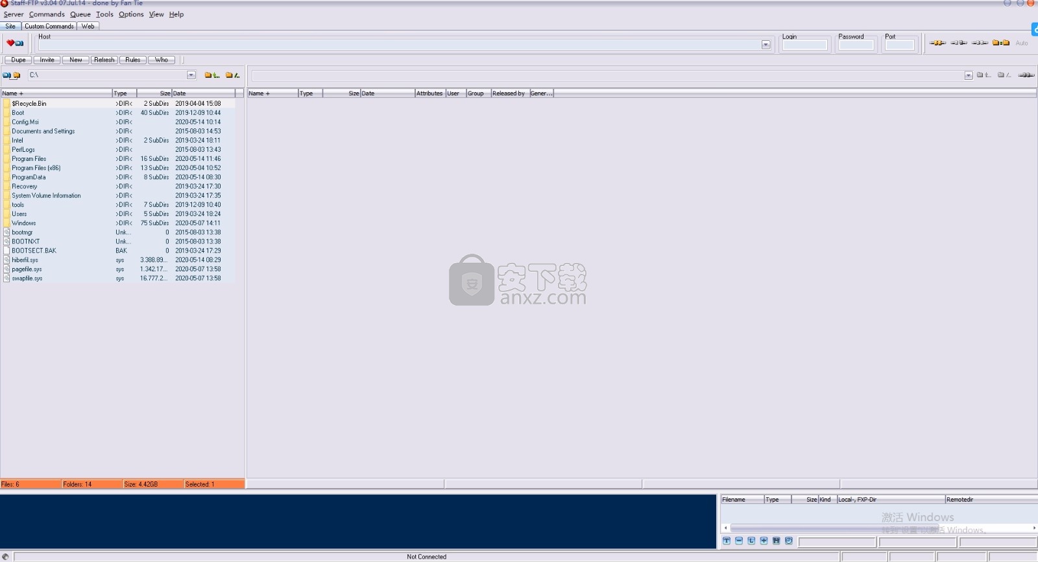Click the orange connect plug icon
Viewport: 1038px width, 562px height.
coord(937,43)
